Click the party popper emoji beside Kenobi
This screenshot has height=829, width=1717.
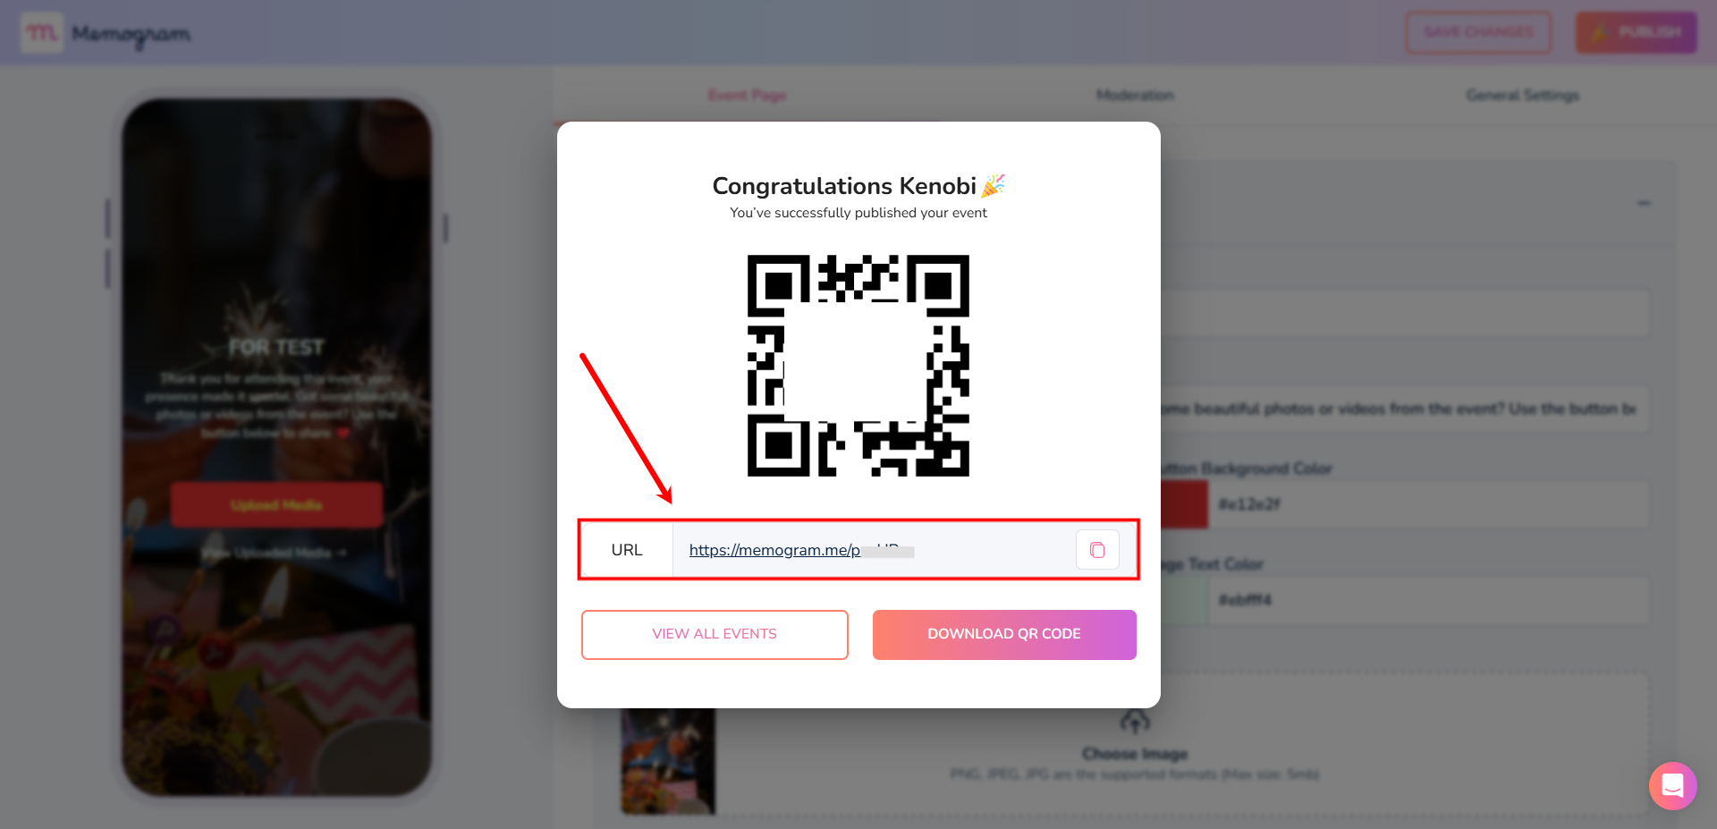point(994,185)
